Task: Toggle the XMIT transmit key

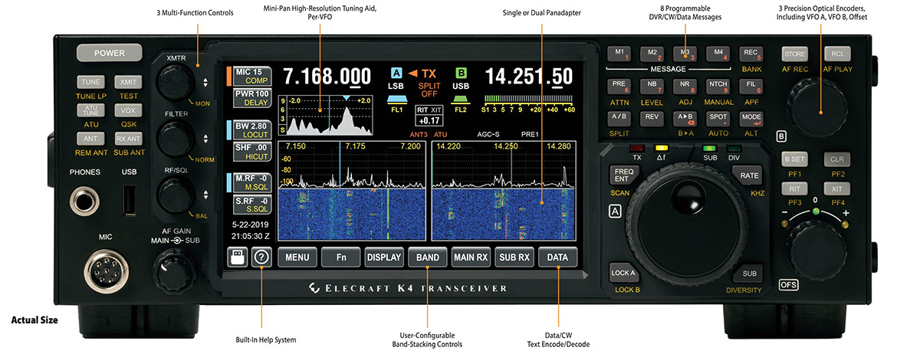Action: click(x=127, y=82)
